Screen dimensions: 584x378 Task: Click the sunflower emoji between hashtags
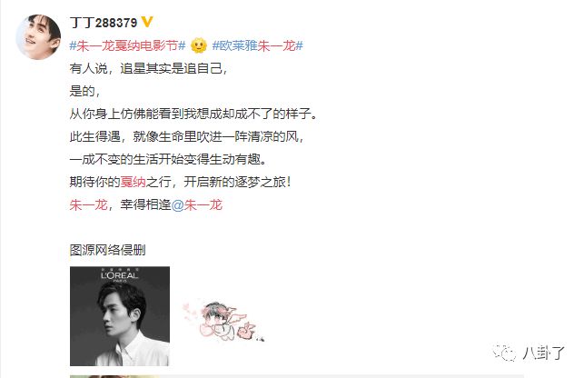tap(199, 45)
